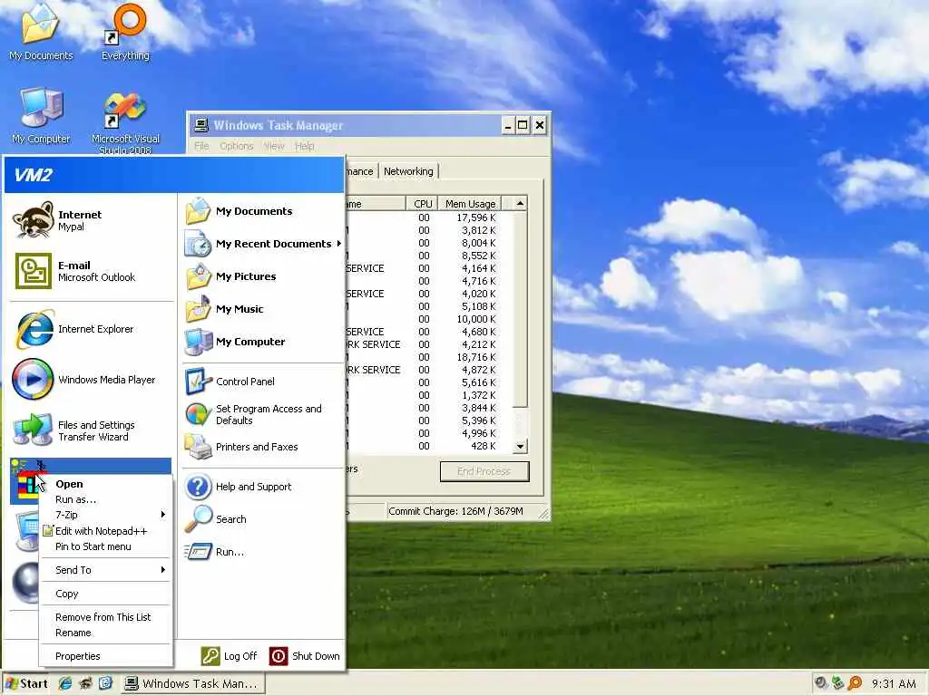
Task: Sort processes by Mem Usage column
Action: click(470, 204)
